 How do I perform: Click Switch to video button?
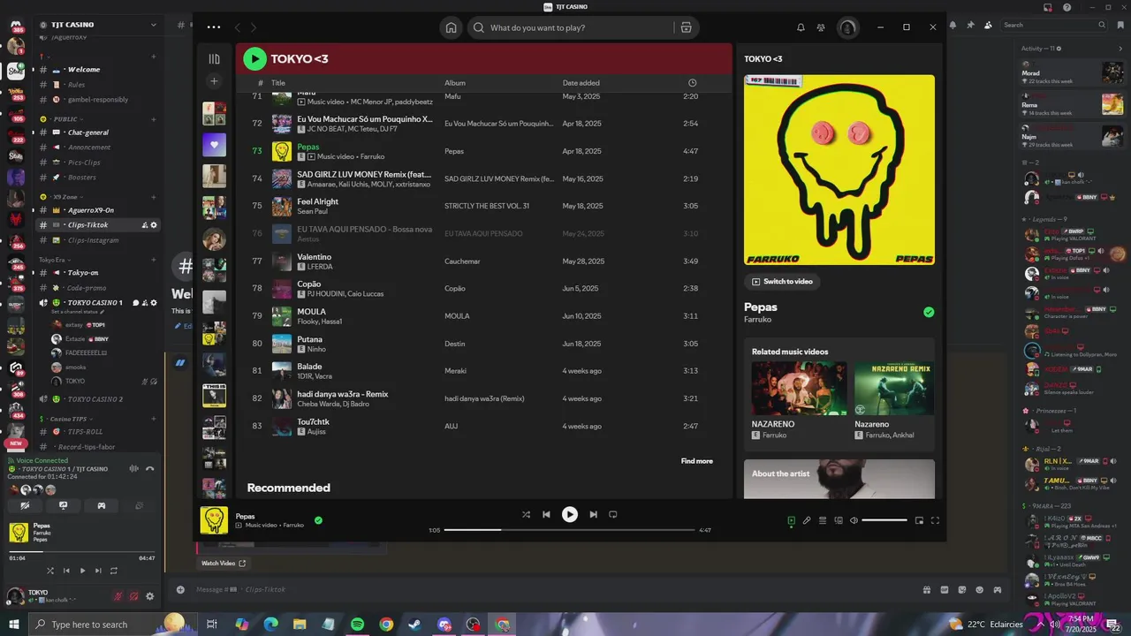tap(782, 282)
